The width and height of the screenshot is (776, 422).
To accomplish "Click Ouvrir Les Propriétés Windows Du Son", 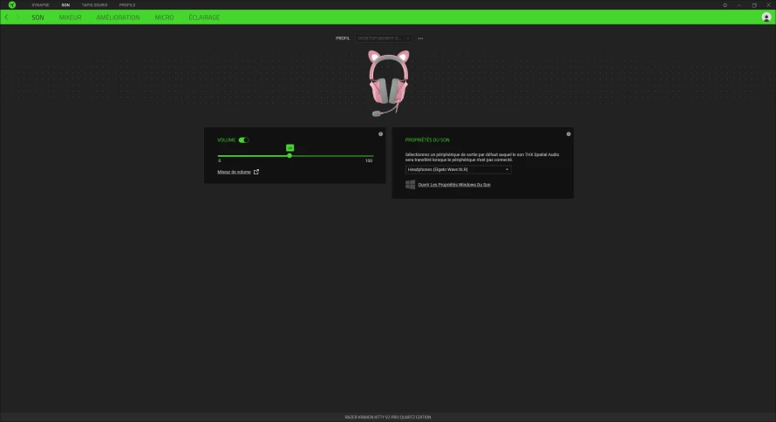I will point(454,185).
